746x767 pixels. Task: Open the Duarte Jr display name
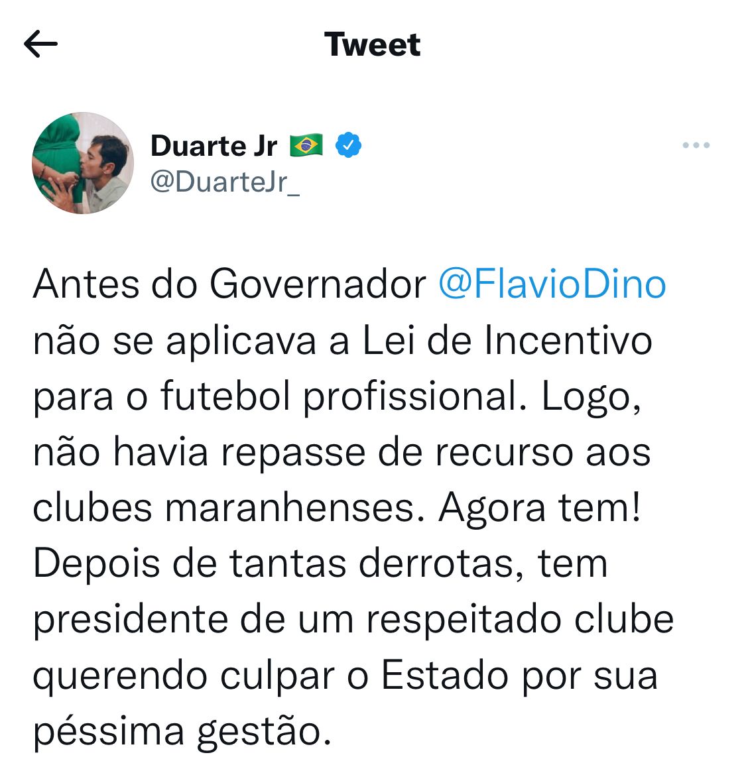(214, 146)
